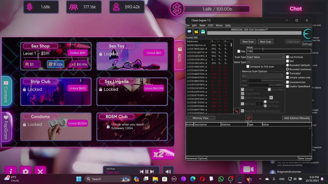This screenshot has height=184, width=328.
Task: Skip to previous track in Fap Player
Action: pyautogui.click(x=142, y=171)
